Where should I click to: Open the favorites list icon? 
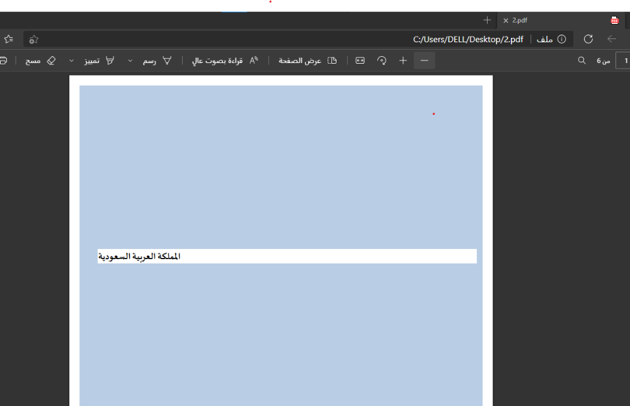pos(8,39)
